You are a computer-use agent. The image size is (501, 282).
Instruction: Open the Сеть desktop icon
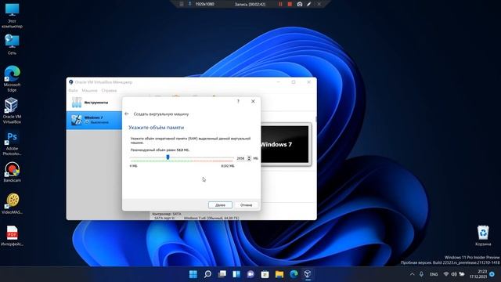click(12, 44)
